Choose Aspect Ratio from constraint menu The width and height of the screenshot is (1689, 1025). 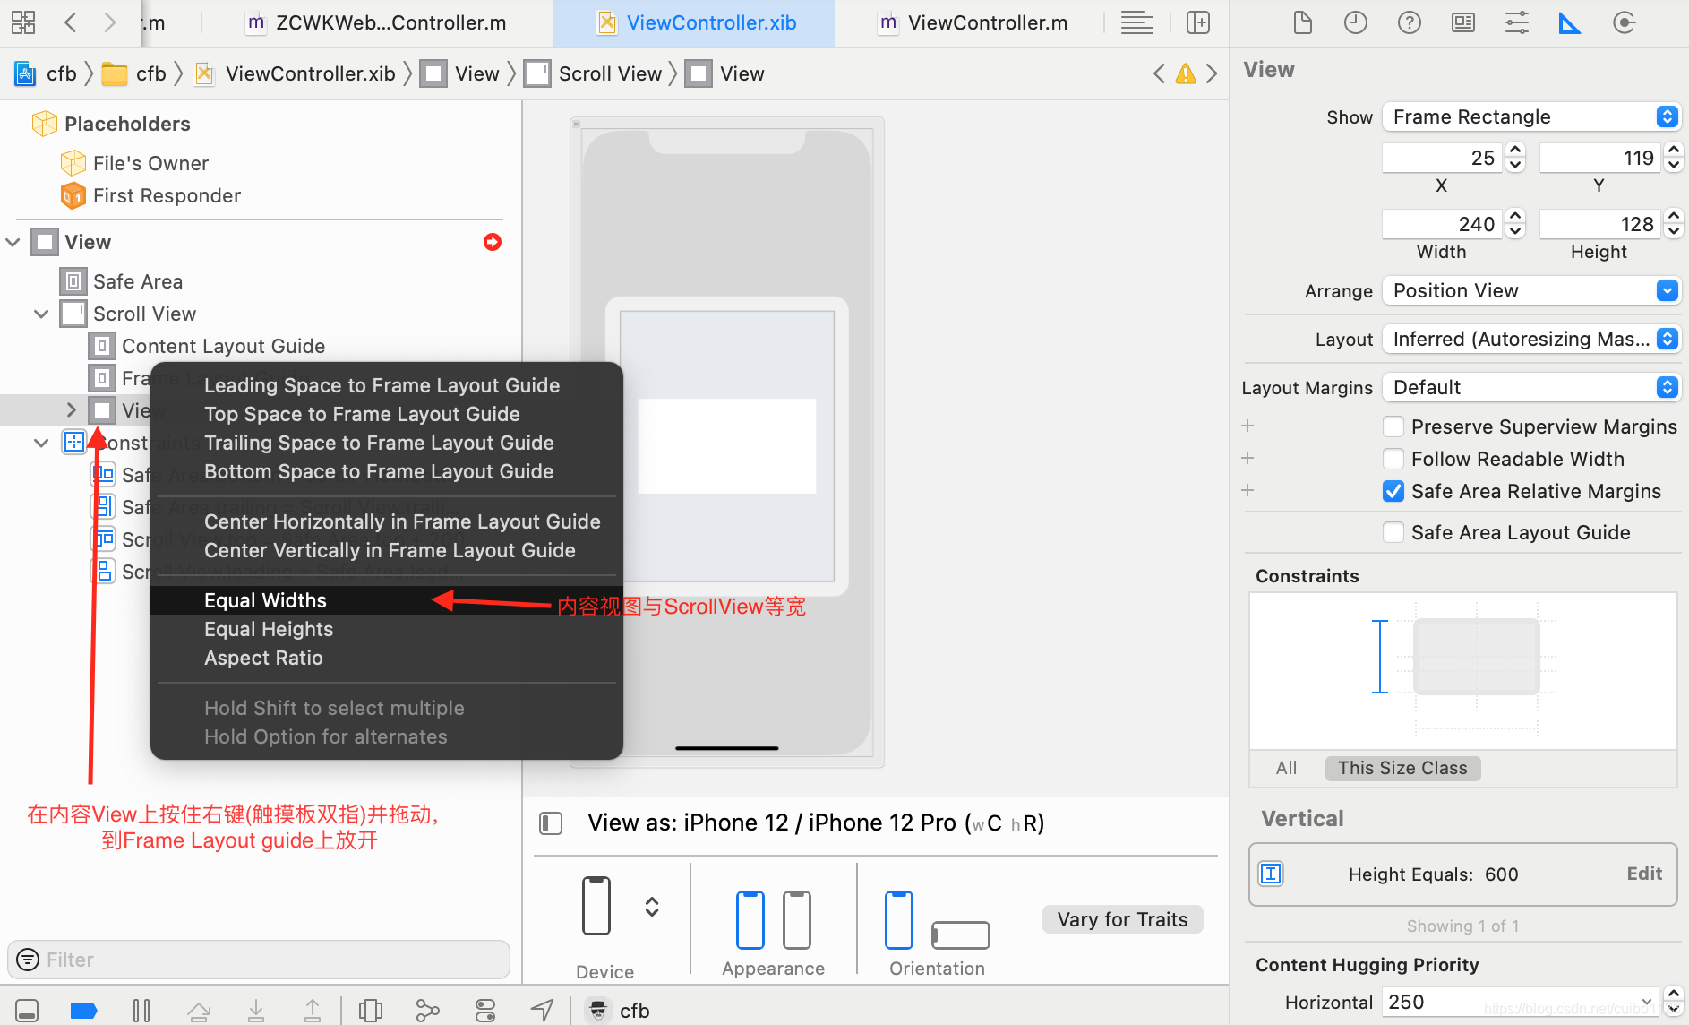[x=387, y=658]
